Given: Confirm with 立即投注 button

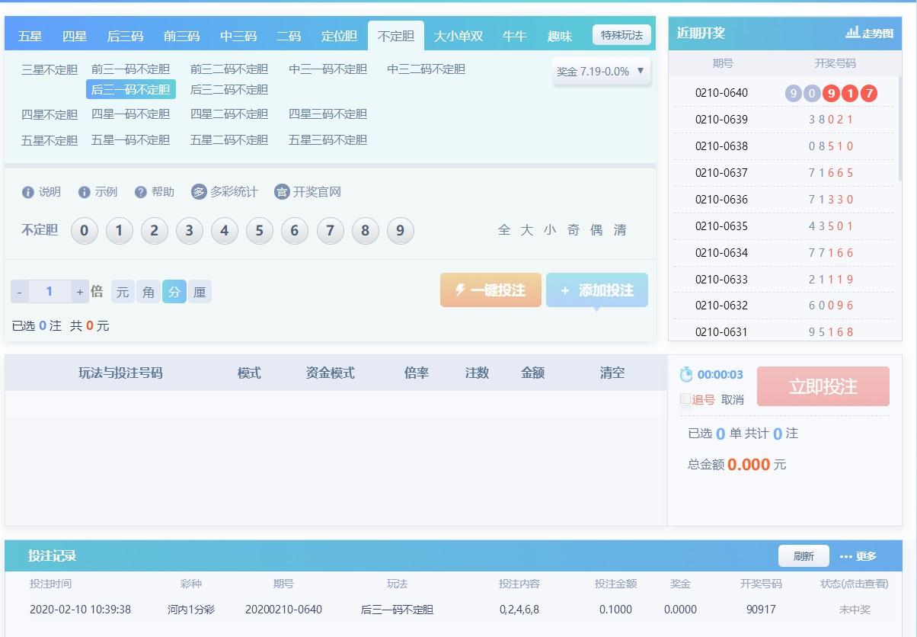Looking at the screenshot, I should [x=823, y=386].
